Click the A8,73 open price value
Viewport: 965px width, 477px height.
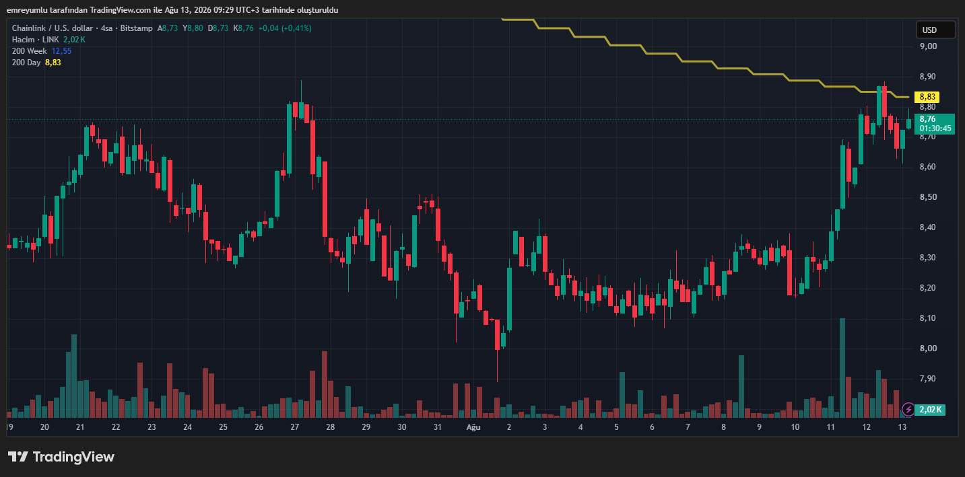coord(168,28)
